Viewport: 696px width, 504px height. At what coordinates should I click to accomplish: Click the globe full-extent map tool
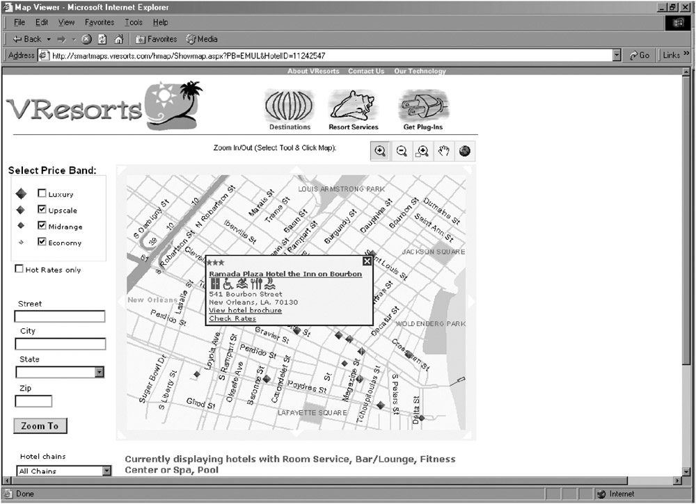click(x=465, y=151)
